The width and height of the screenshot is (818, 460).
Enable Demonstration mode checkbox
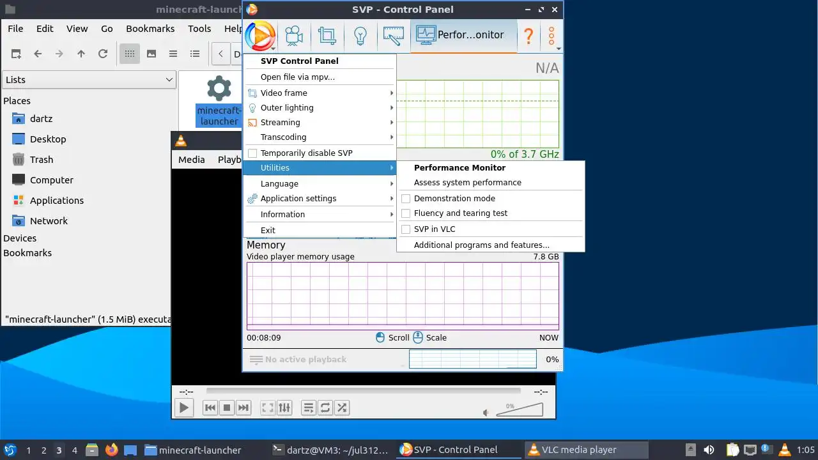(x=406, y=199)
